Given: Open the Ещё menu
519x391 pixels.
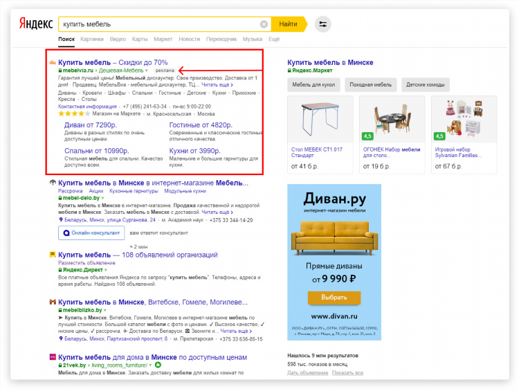Looking at the screenshot, I should click(x=274, y=39).
